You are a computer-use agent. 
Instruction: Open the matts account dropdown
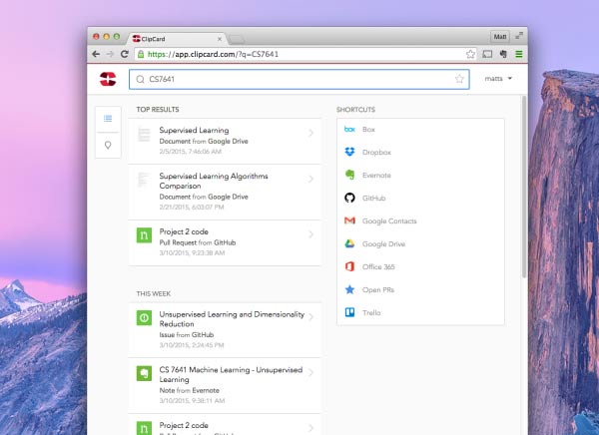point(498,79)
